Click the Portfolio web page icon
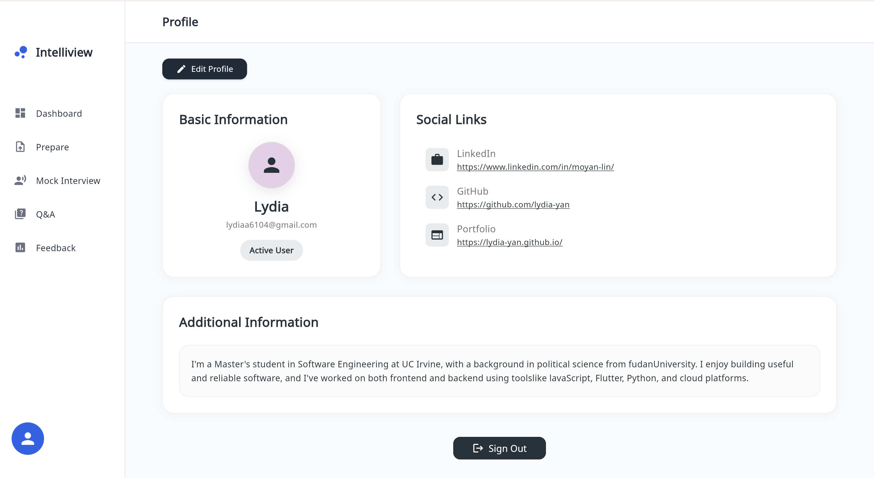Viewport: 874px width, 478px height. click(437, 235)
